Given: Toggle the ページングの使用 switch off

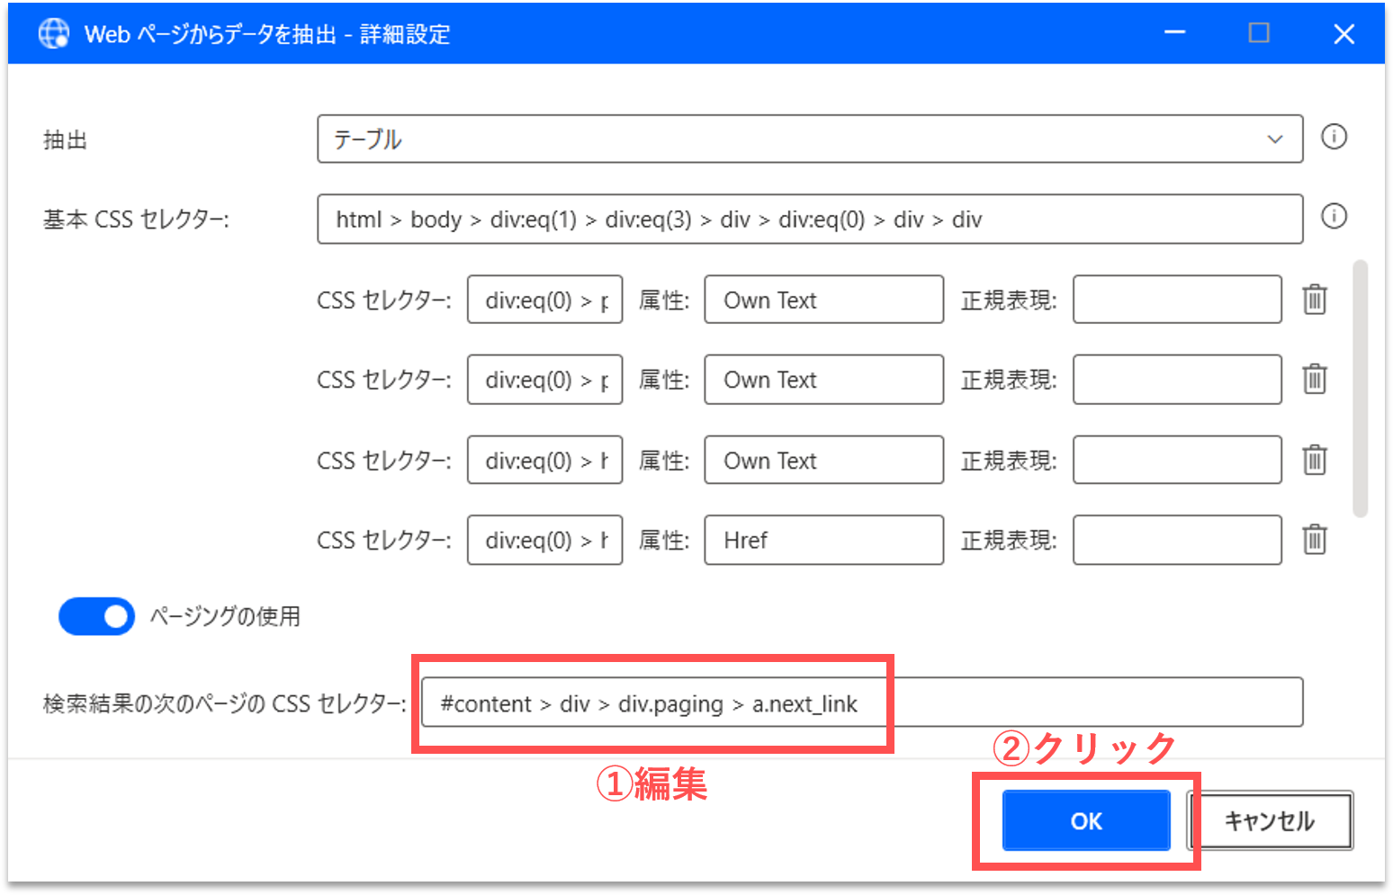Looking at the screenshot, I should 96,616.
